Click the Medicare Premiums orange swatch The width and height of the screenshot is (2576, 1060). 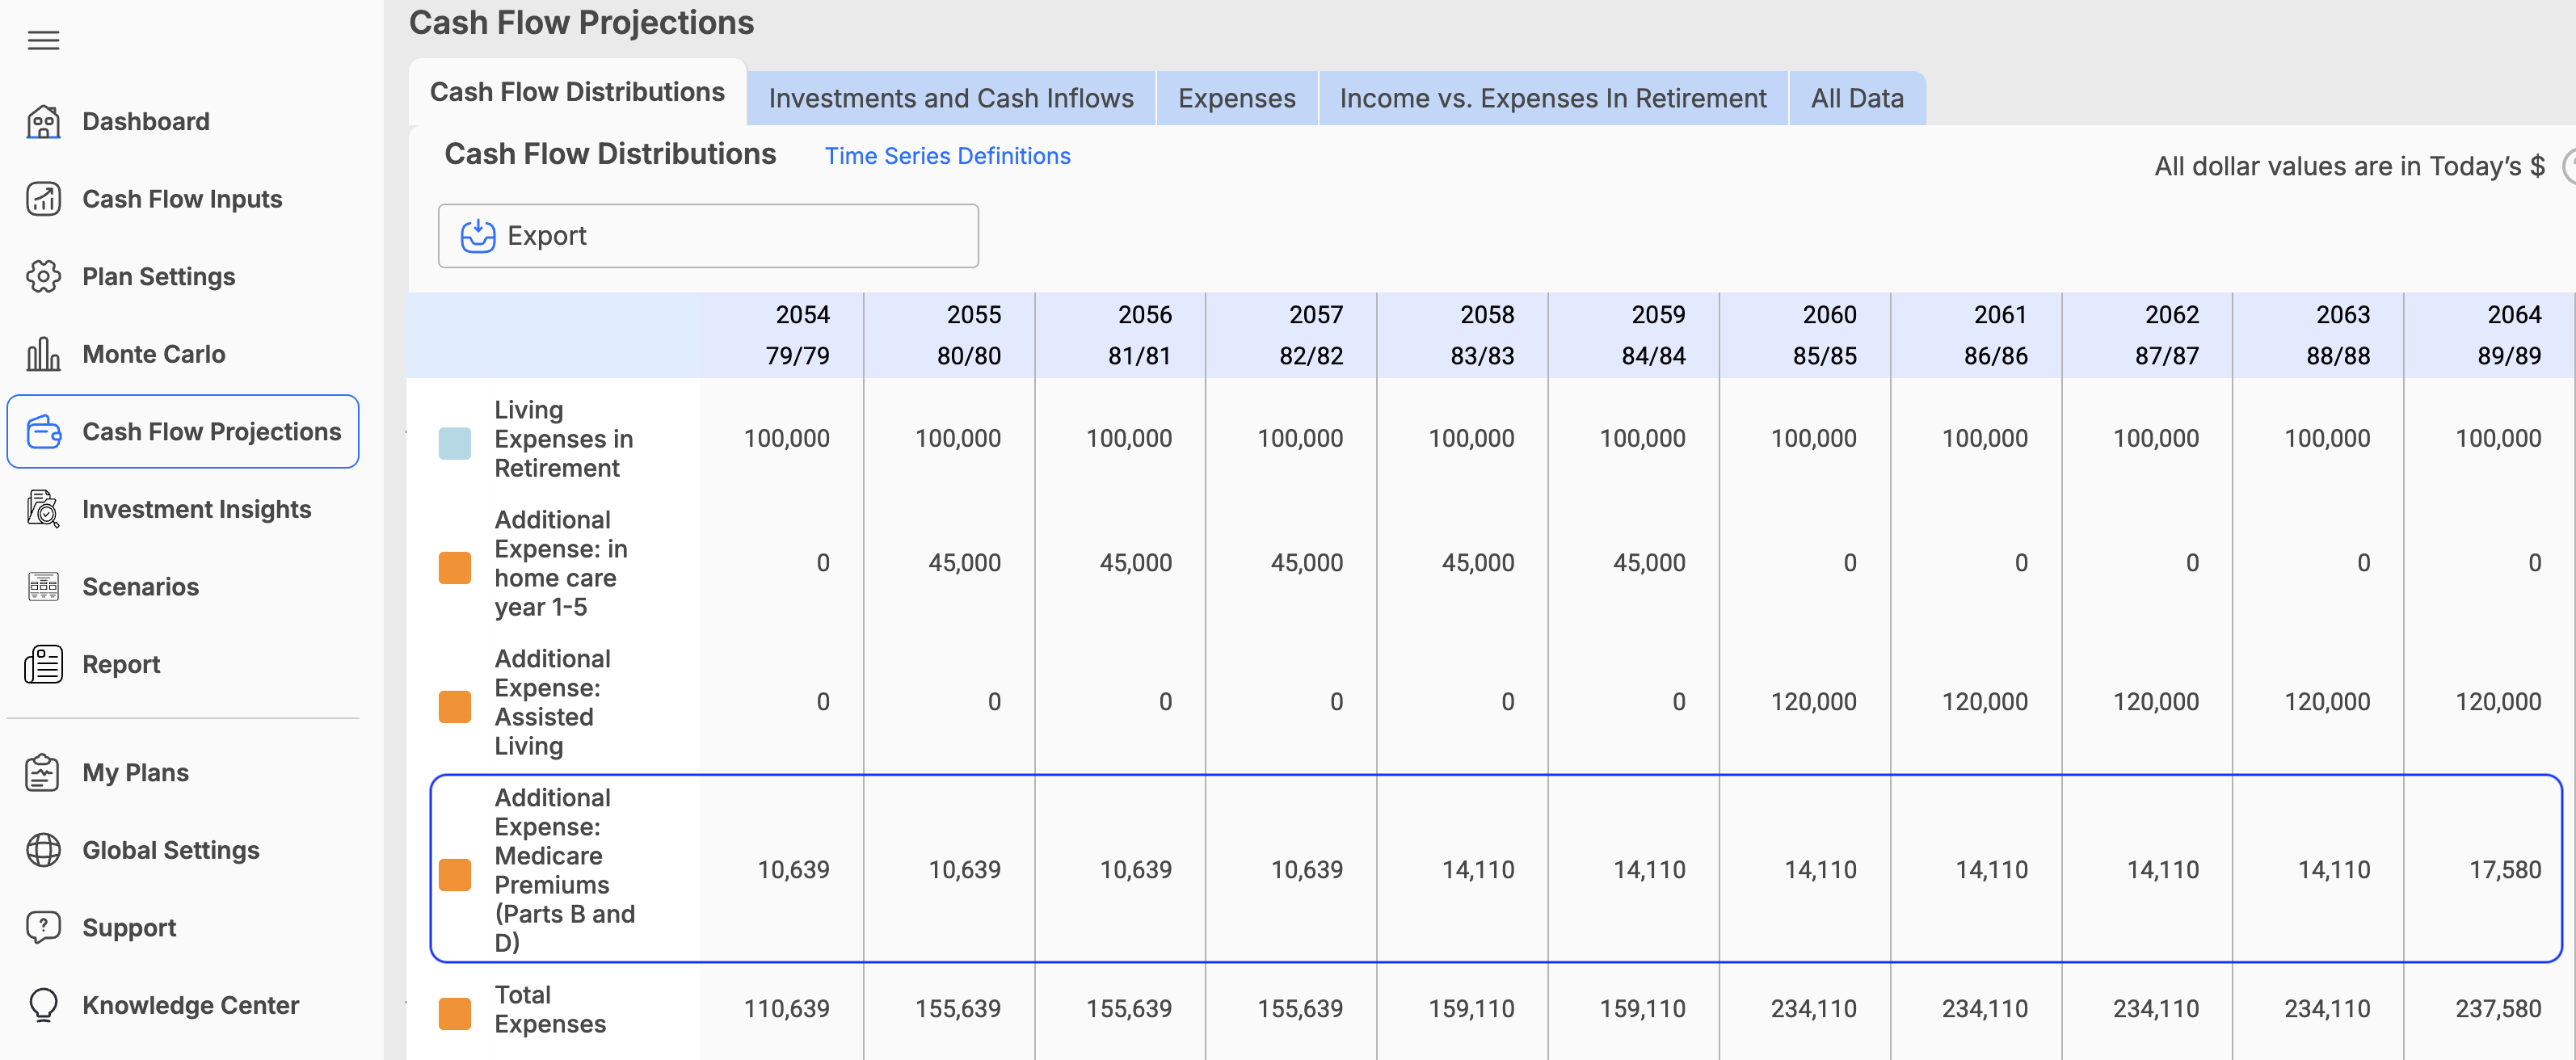click(455, 875)
